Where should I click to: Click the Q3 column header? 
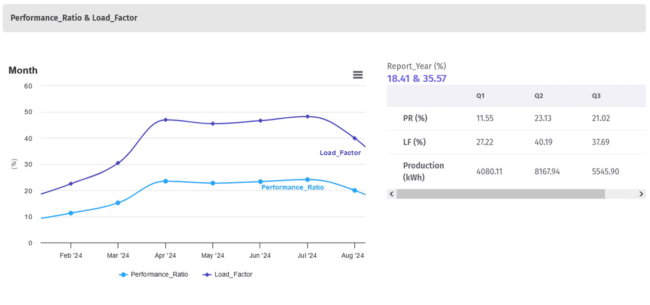click(x=596, y=96)
